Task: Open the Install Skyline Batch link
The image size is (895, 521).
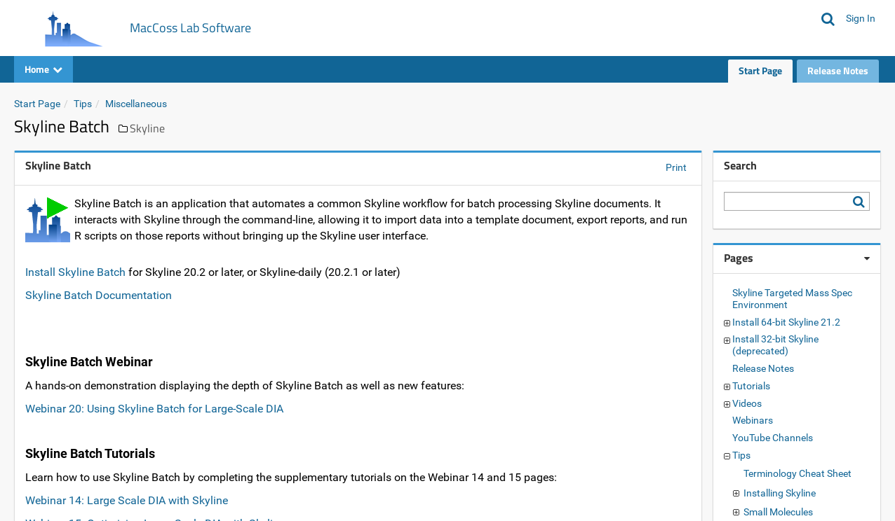Action: [75, 272]
